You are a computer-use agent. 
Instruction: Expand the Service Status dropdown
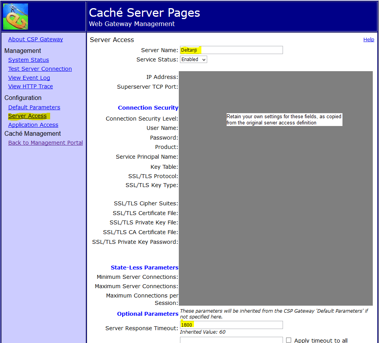pyautogui.click(x=194, y=59)
